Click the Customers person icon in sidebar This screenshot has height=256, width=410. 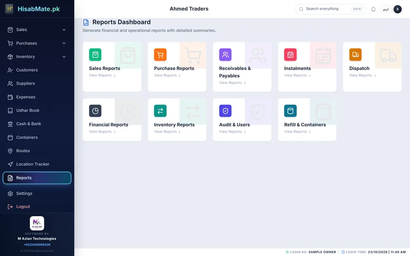[x=10, y=70]
